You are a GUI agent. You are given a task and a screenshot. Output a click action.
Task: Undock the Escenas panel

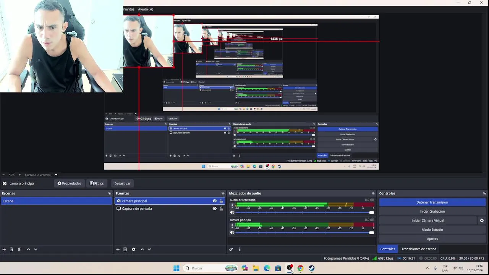[x=110, y=193]
